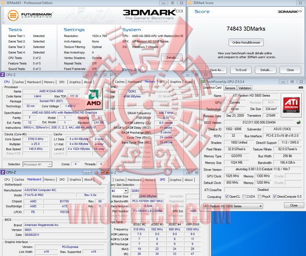Click Details... in the 3DMark Score window
This screenshot has height=256, width=306.
tap(266, 70)
